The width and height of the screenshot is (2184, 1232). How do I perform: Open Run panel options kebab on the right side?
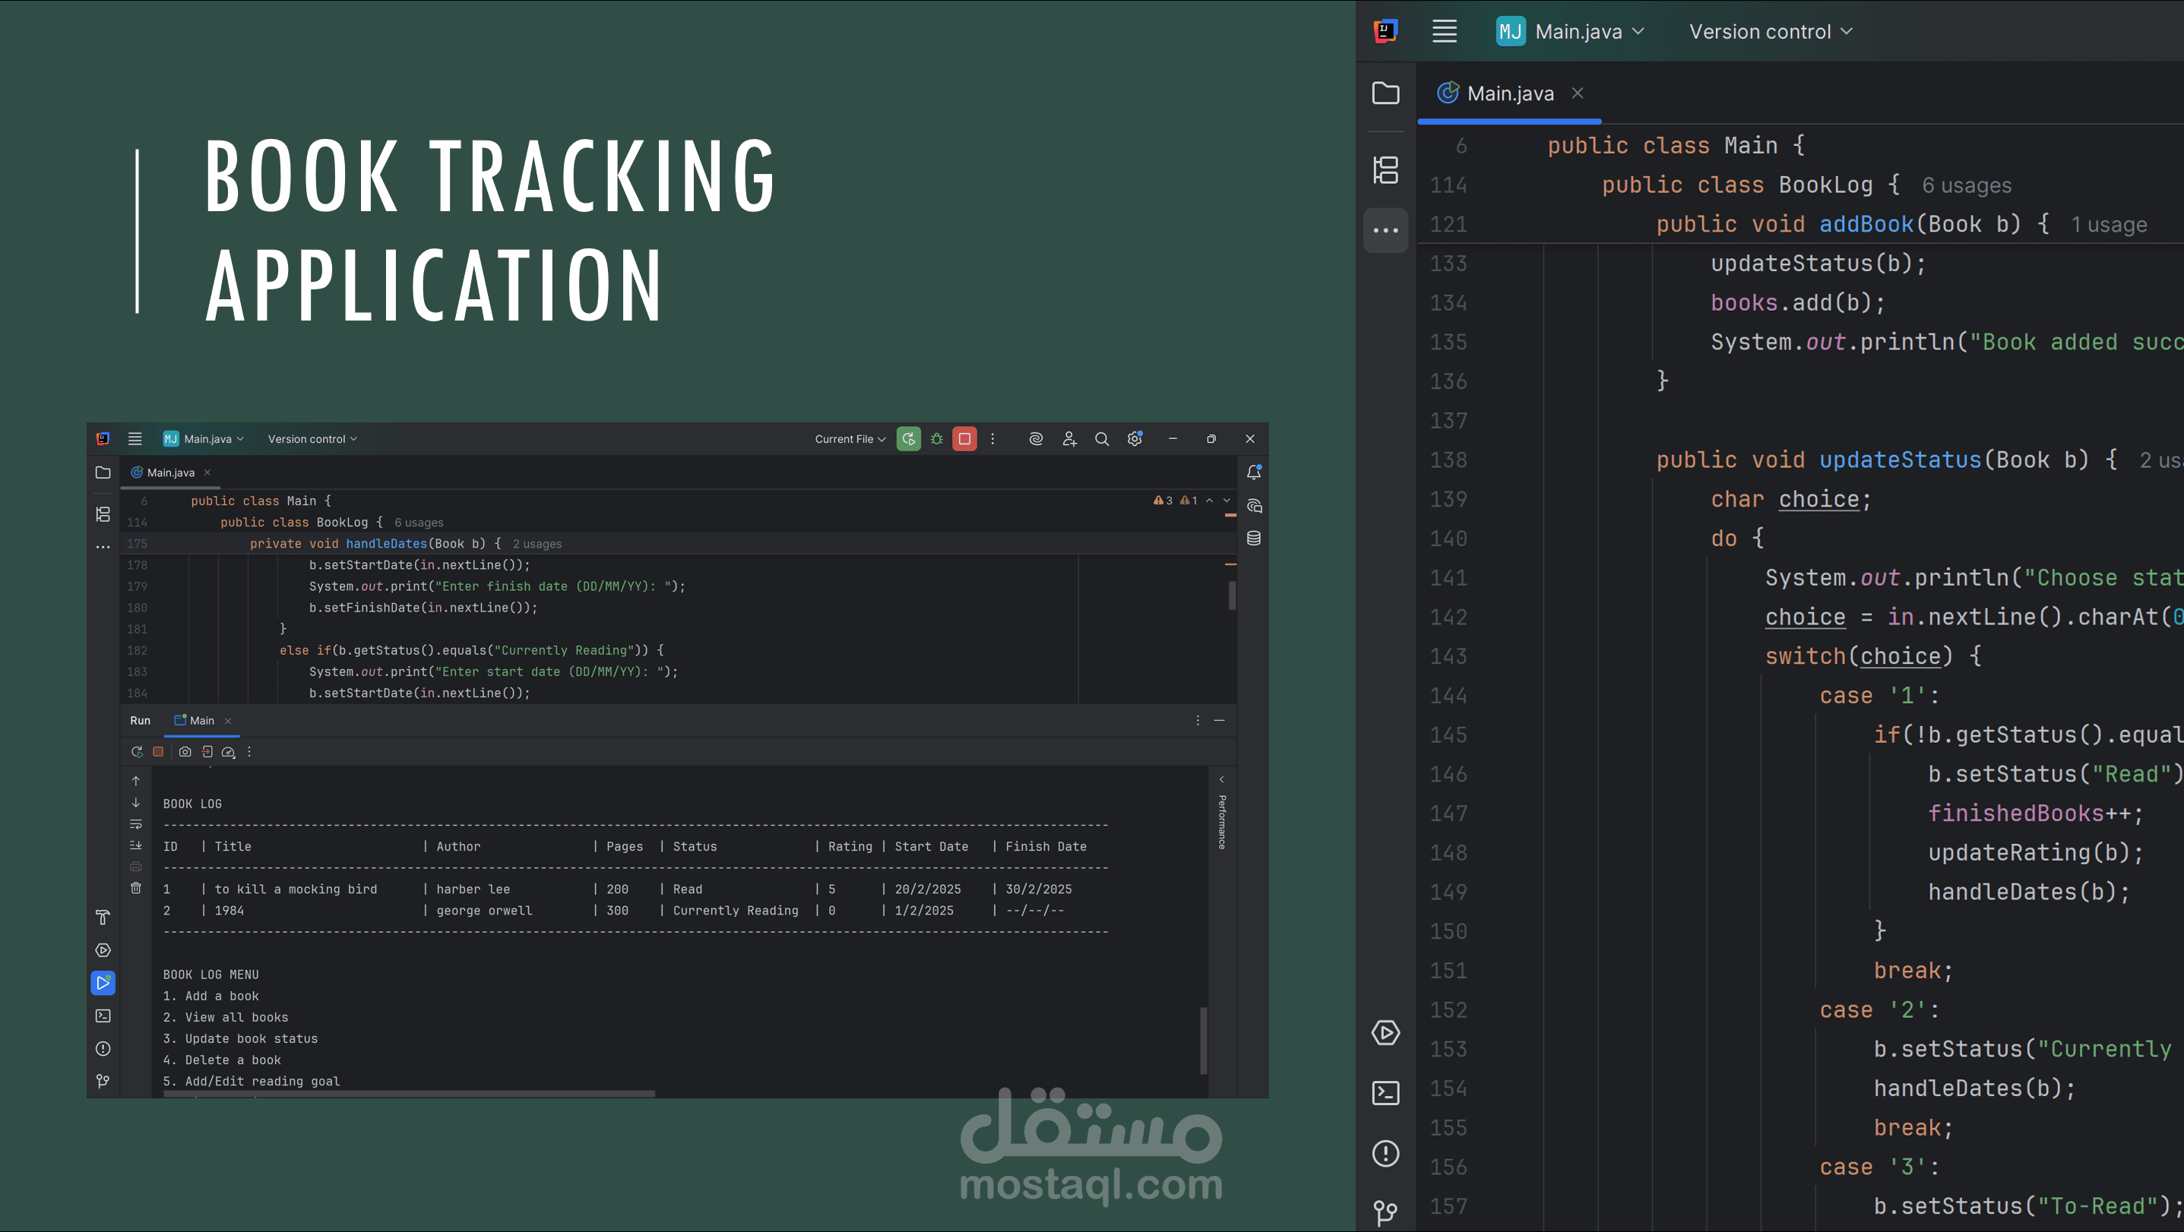click(1198, 720)
